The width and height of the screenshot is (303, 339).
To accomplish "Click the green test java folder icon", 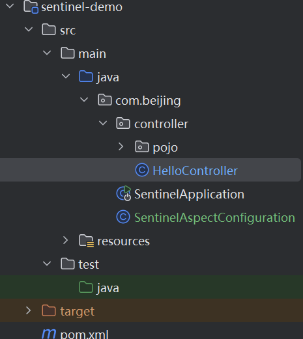I will coord(86,287).
